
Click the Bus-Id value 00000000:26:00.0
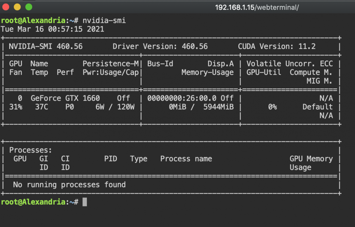coord(182,98)
